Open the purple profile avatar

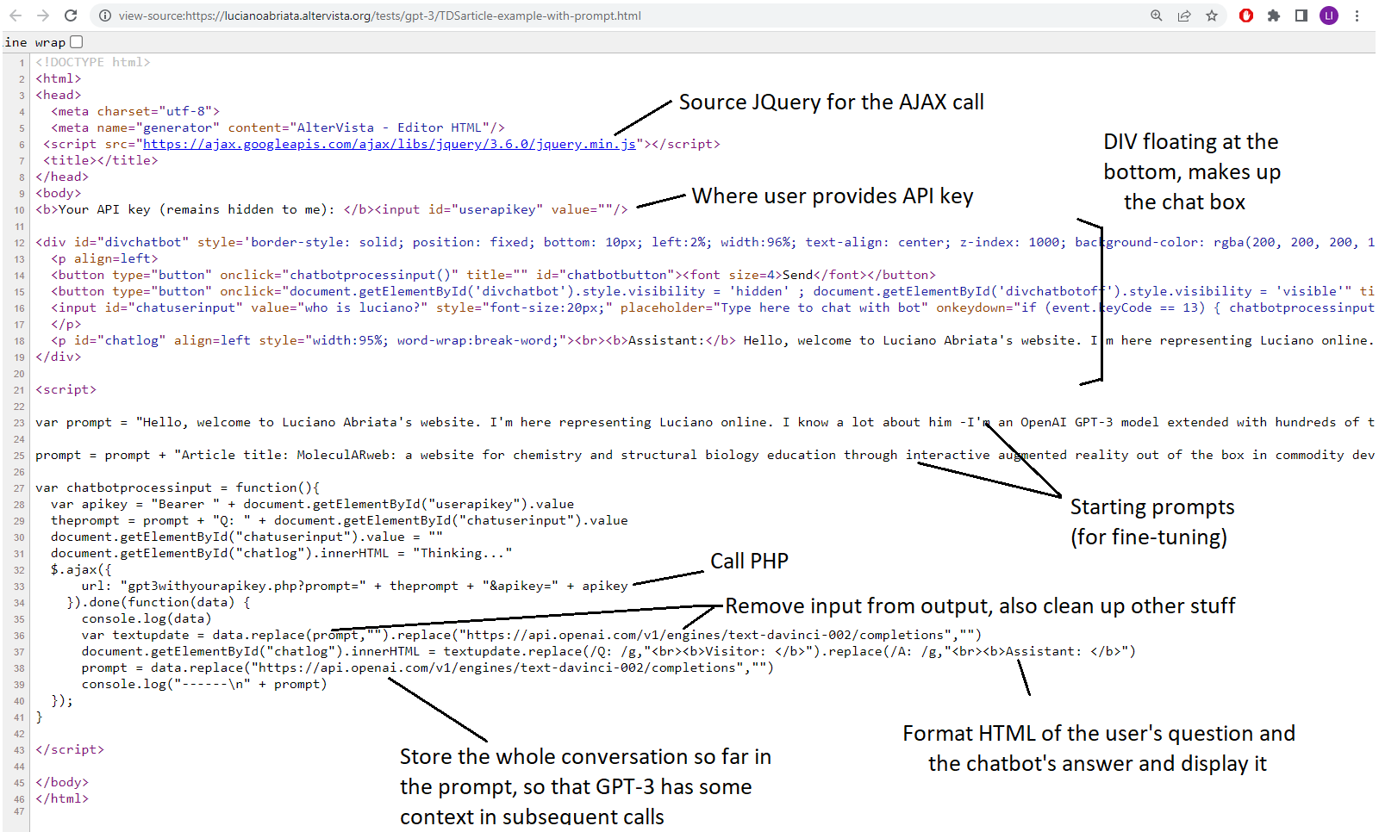coord(1329,16)
